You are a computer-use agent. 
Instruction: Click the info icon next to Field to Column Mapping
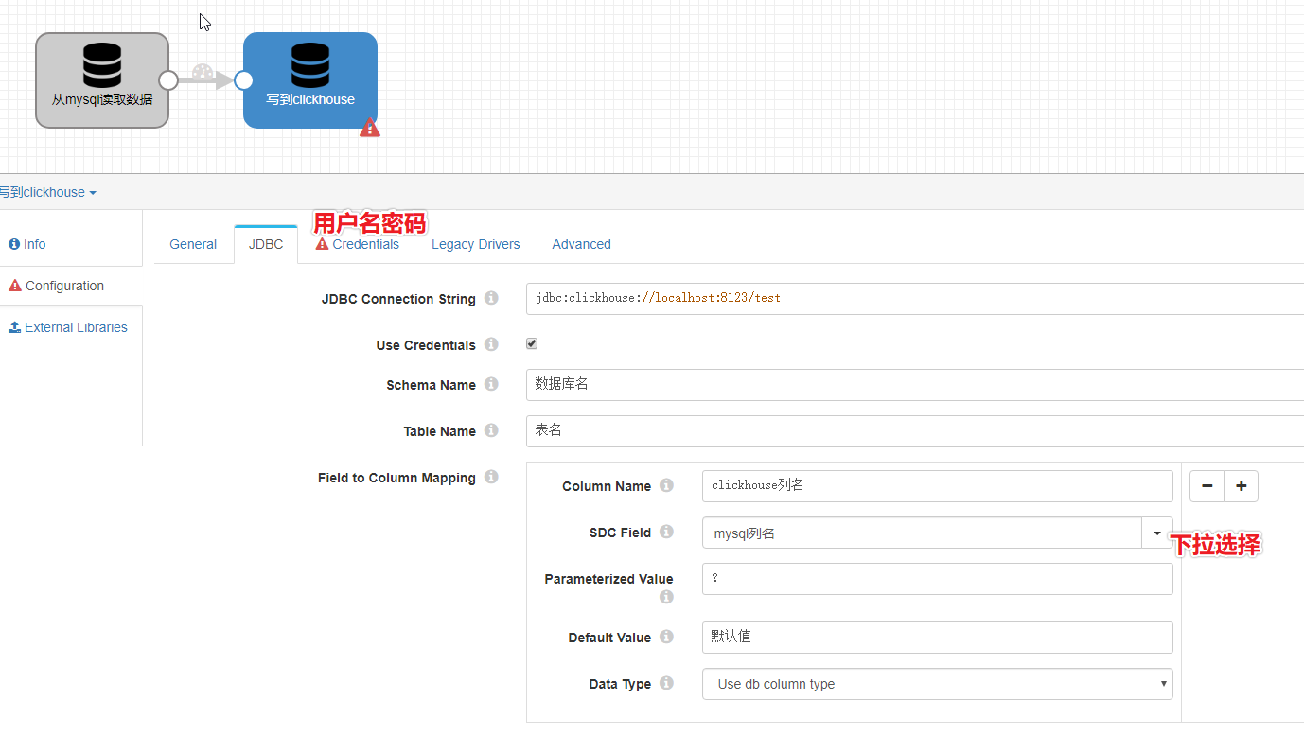[491, 477]
